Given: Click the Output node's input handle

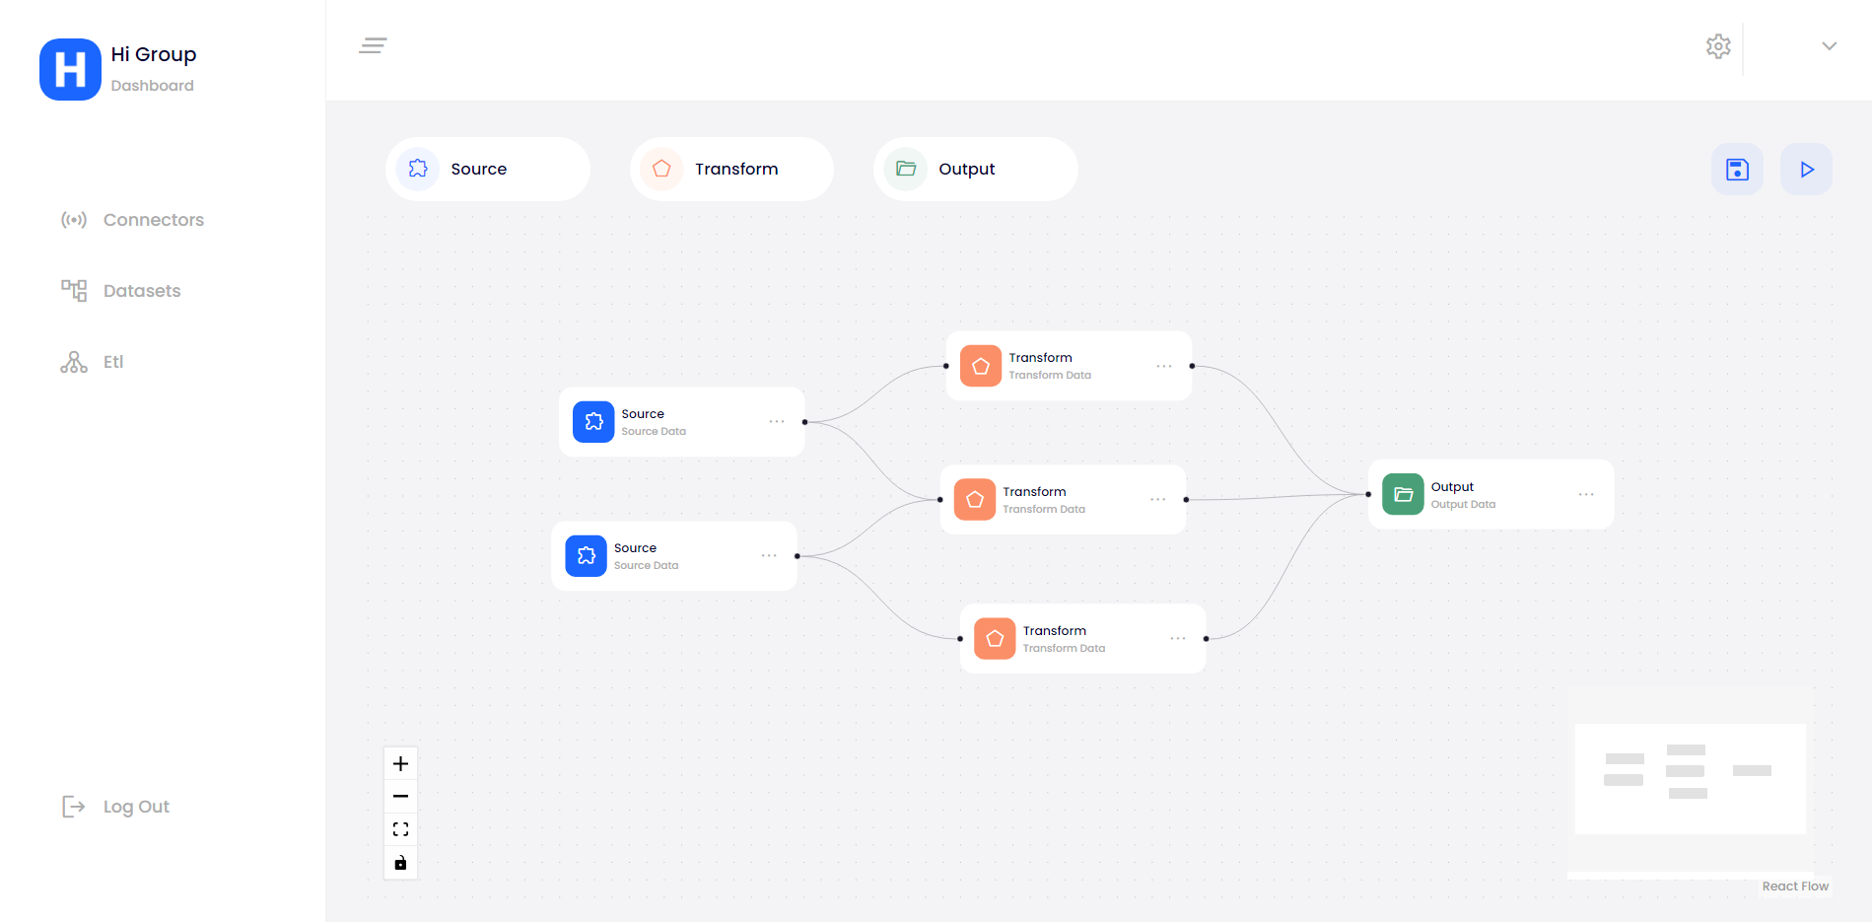Looking at the screenshot, I should [x=1368, y=494].
